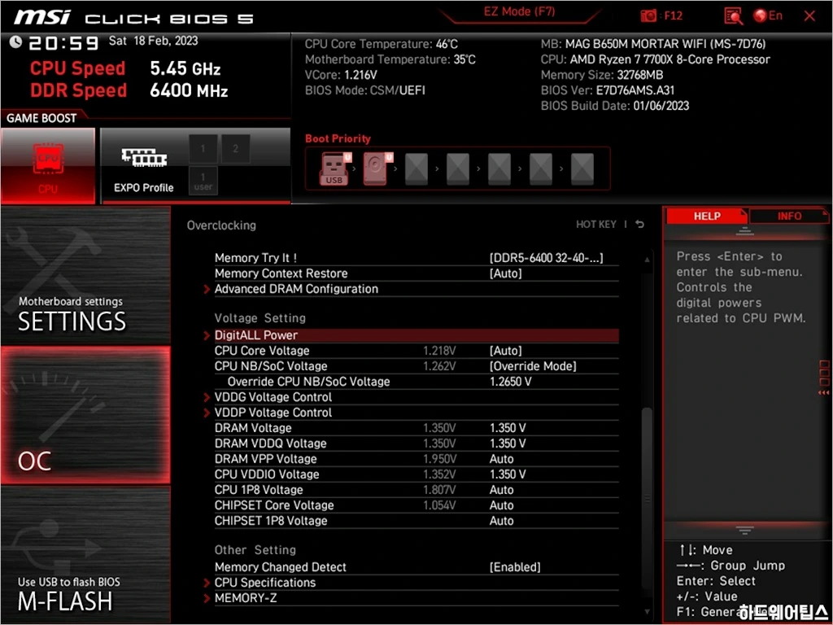Collapse help panel using top handle

(745, 231)
